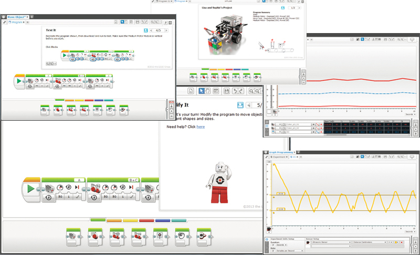This screenshot has height=255, width=420.
Task: Click the blue download icon beside page counter
Action: coord(240,105)
